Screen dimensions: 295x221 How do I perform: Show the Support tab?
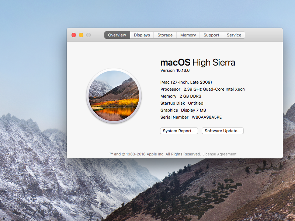click(211, 35)
